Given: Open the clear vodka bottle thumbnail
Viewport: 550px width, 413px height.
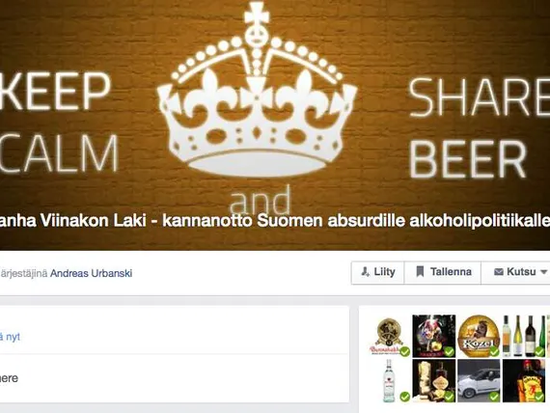Looking at the screenshot, I should [389, 381].
